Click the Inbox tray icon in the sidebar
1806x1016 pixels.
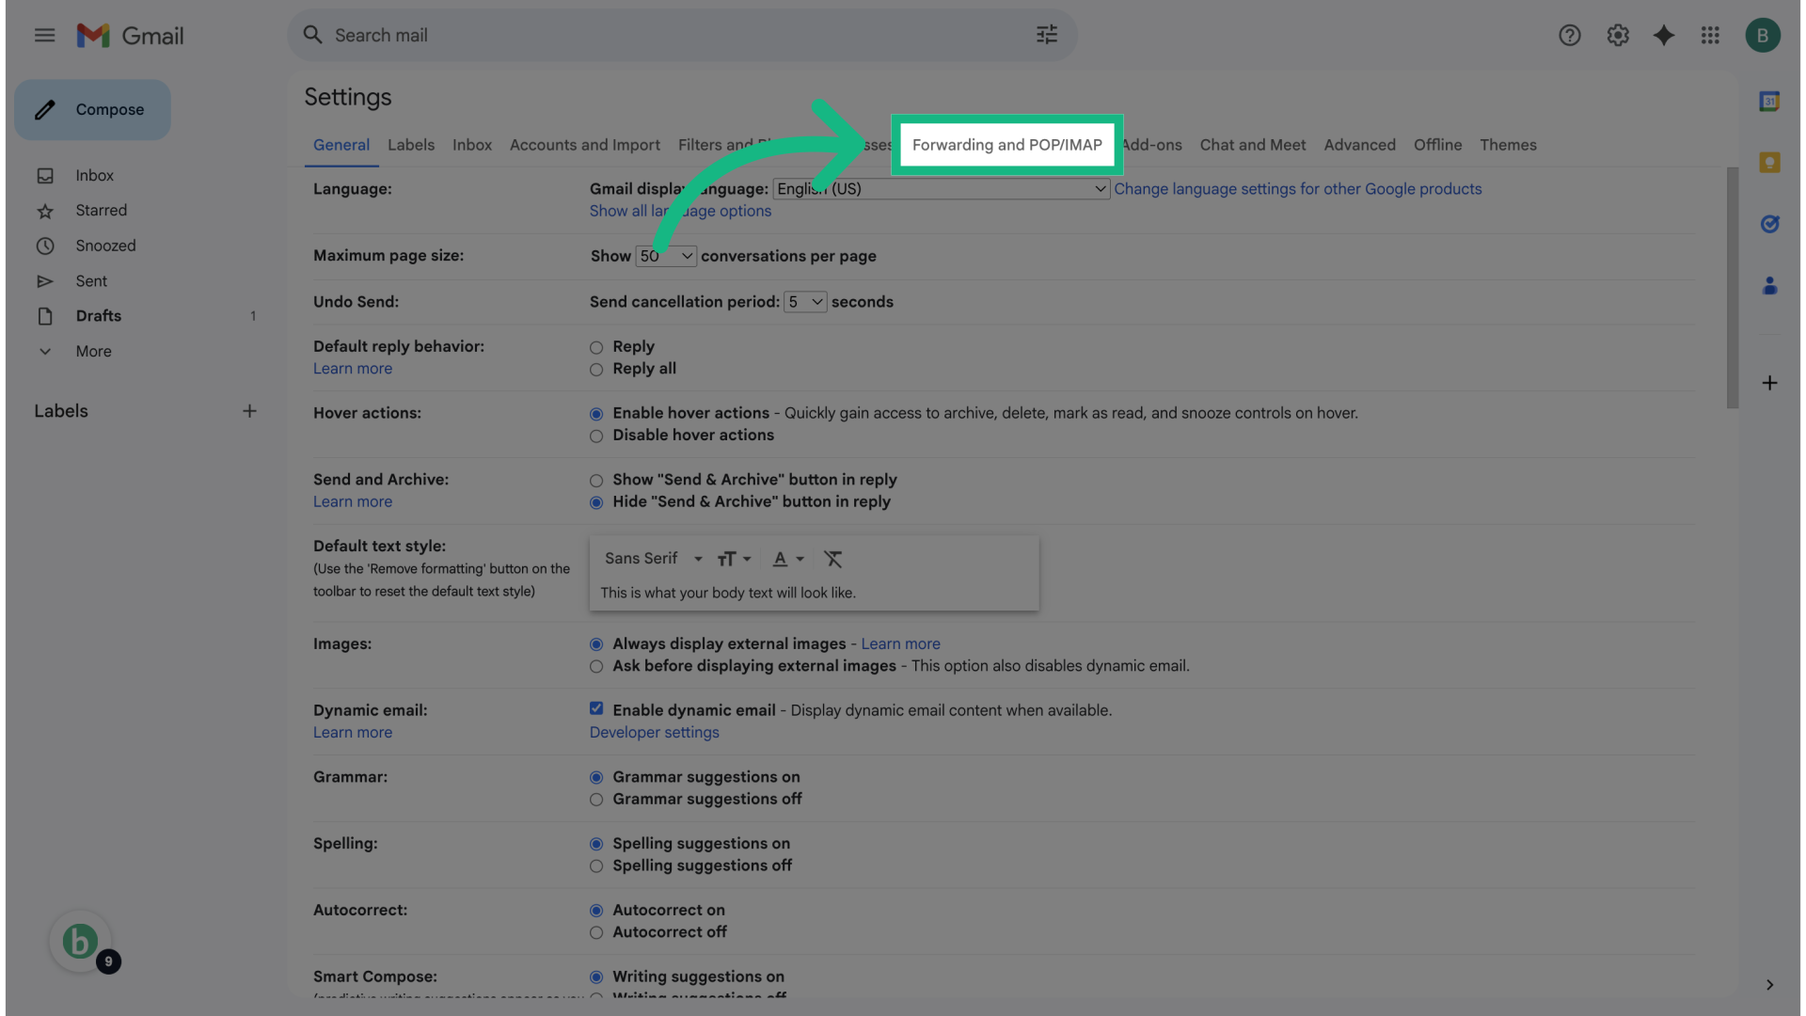click(x=44, y=176)
